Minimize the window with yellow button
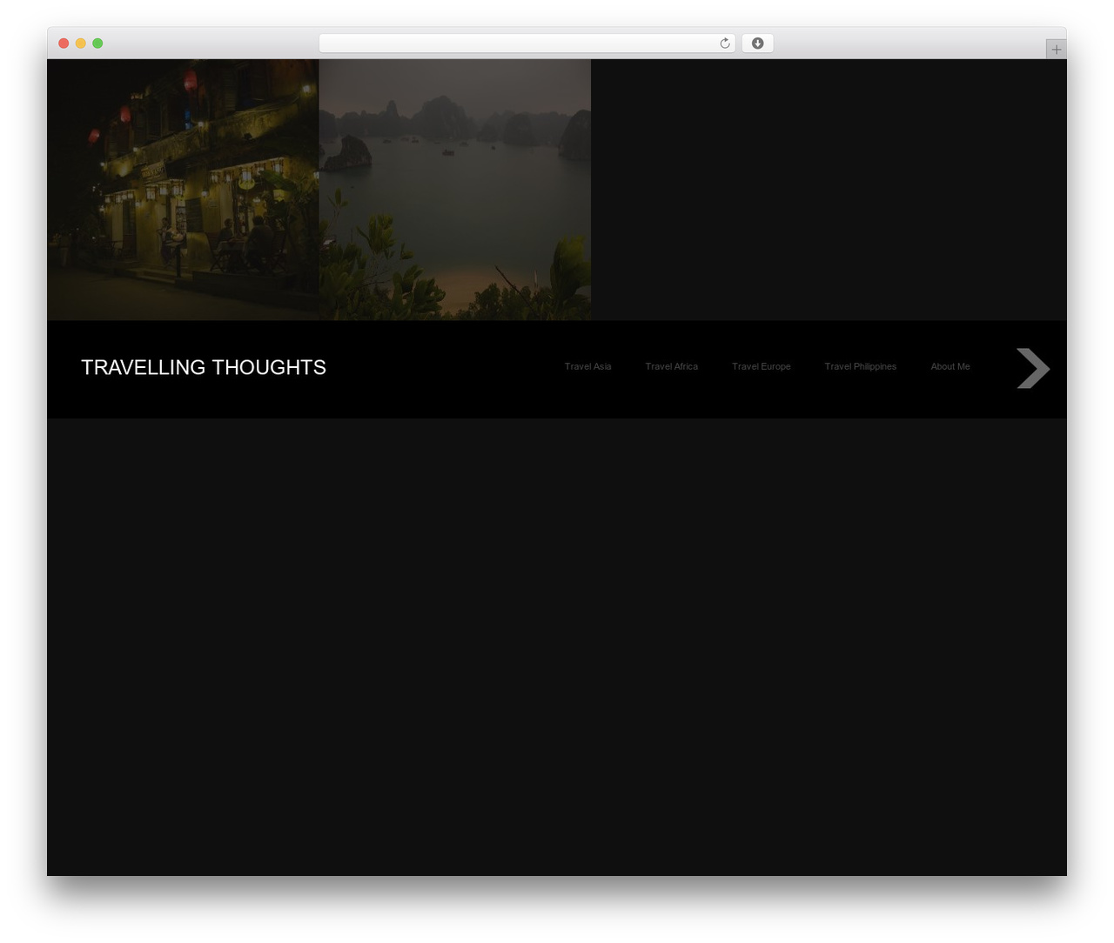This screenshot has height=943, width=1114. pyautogui.click(x=81, y=43)
